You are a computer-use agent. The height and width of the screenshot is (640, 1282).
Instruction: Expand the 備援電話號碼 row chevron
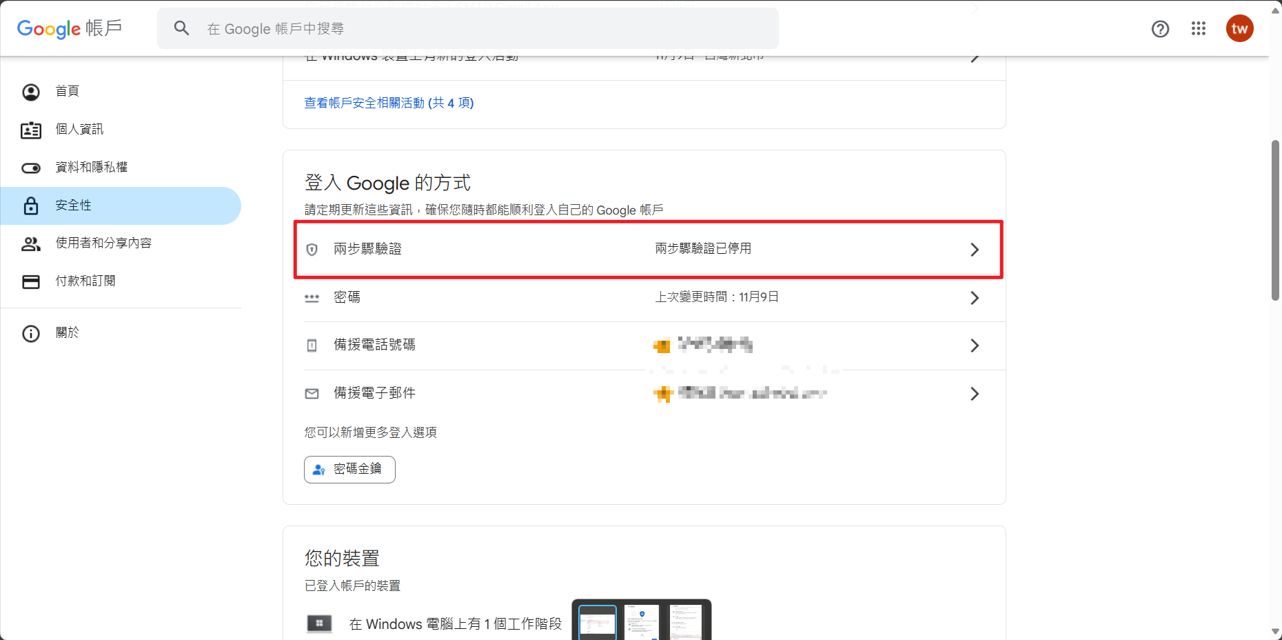[x=974, y=346]
